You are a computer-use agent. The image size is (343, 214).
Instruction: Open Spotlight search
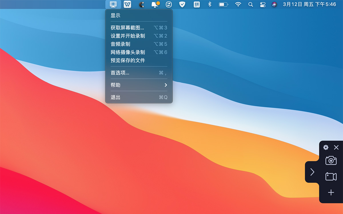(251, 4)
